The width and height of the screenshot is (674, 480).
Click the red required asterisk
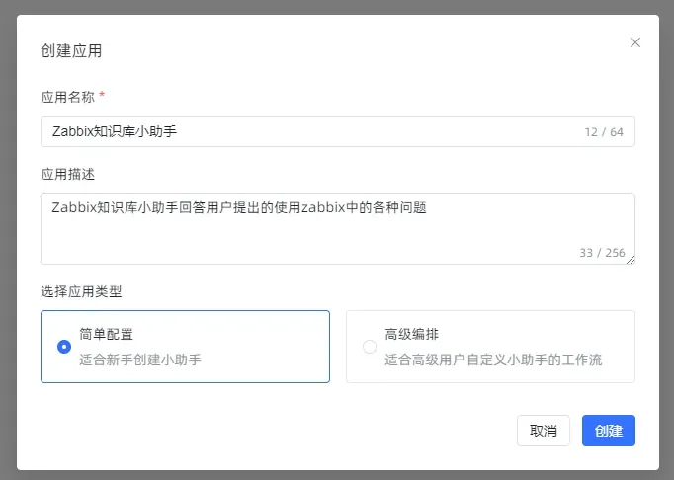click(103, 95)
